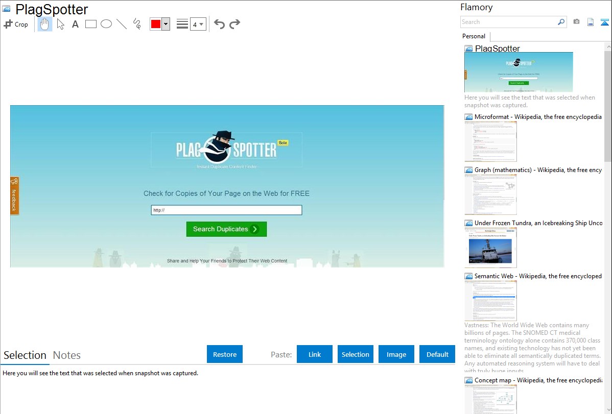612x414 pixels.
Task: Click the Restore button
Action: [x=225, y=354]
